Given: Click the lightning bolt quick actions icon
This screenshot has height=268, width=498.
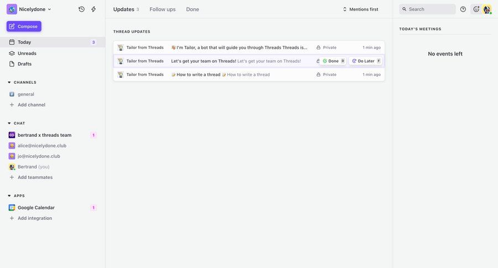Looking at the screenshot, I should coord(94,9).
